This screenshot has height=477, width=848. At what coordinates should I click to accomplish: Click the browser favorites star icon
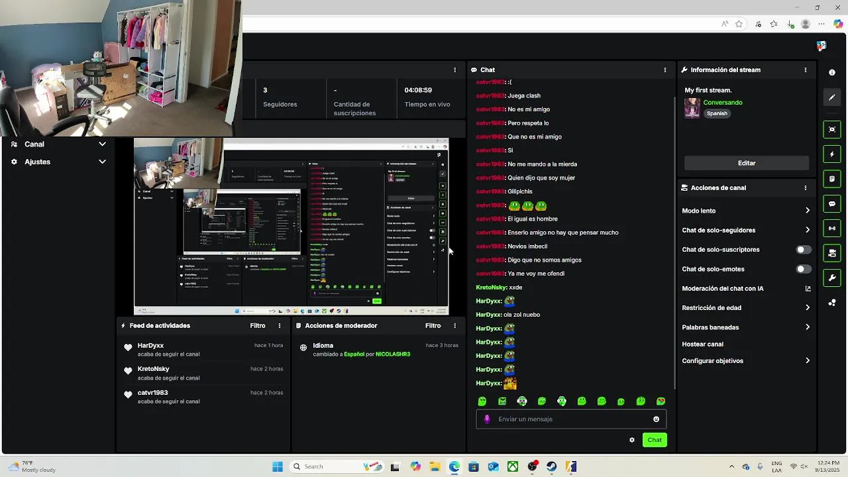pyautogui.click(x=739, y=24)
